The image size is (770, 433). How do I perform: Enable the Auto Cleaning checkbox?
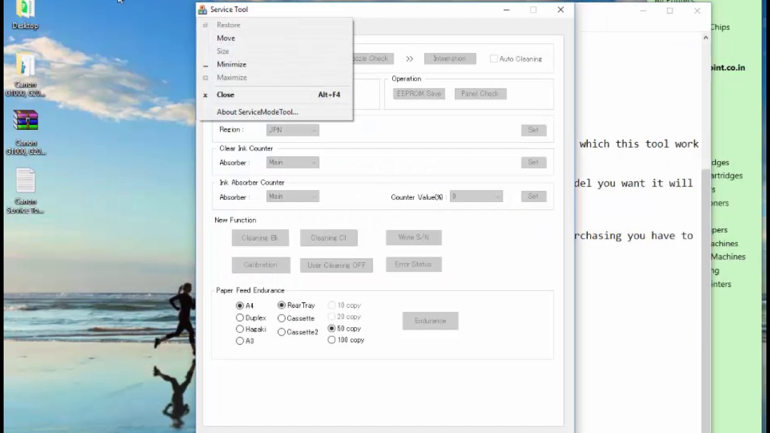click(x=494, y=59)
